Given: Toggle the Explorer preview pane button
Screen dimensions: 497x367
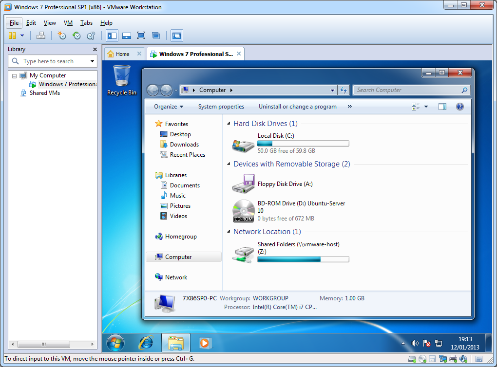Looking at the screenshot, I should [442, 107].
